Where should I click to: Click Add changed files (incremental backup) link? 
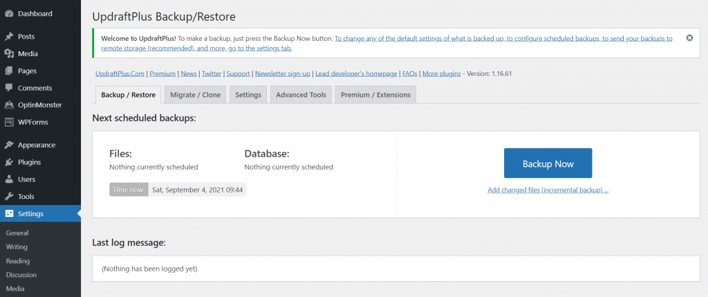click(x=548, y=190)
